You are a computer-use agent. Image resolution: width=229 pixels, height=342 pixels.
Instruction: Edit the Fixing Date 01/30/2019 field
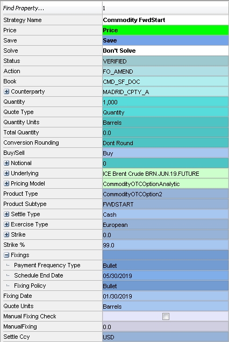166,296
